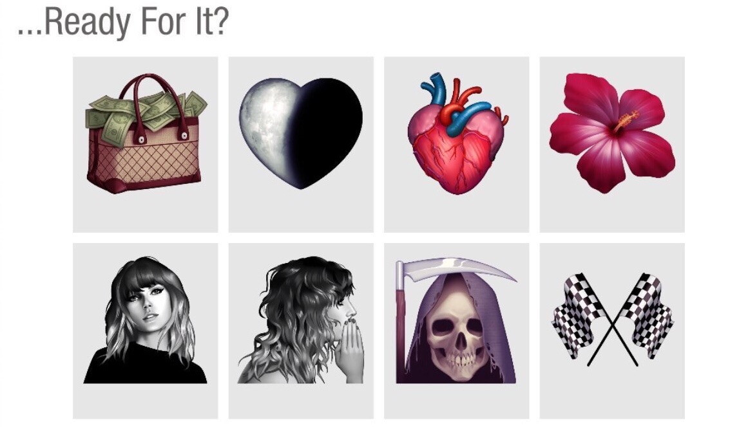Image resolution: width=750 pixels, height=427 pixels.
Task: Select the crossed checkered flags sticker
Action: 611,331
